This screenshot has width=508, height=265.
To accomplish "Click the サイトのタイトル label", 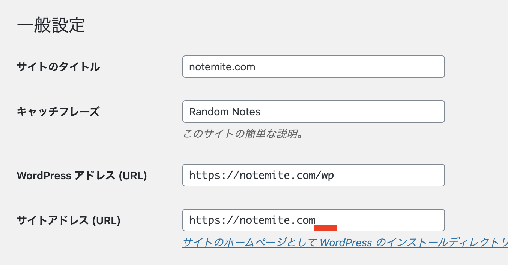I will pyautogui.click(x=59, y=67).
